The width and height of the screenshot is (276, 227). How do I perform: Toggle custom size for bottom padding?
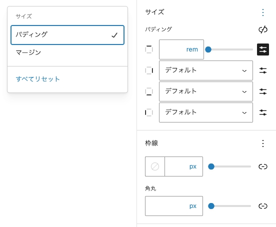(263, 91)
